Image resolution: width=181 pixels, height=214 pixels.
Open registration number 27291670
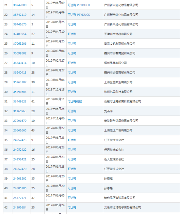20,121
